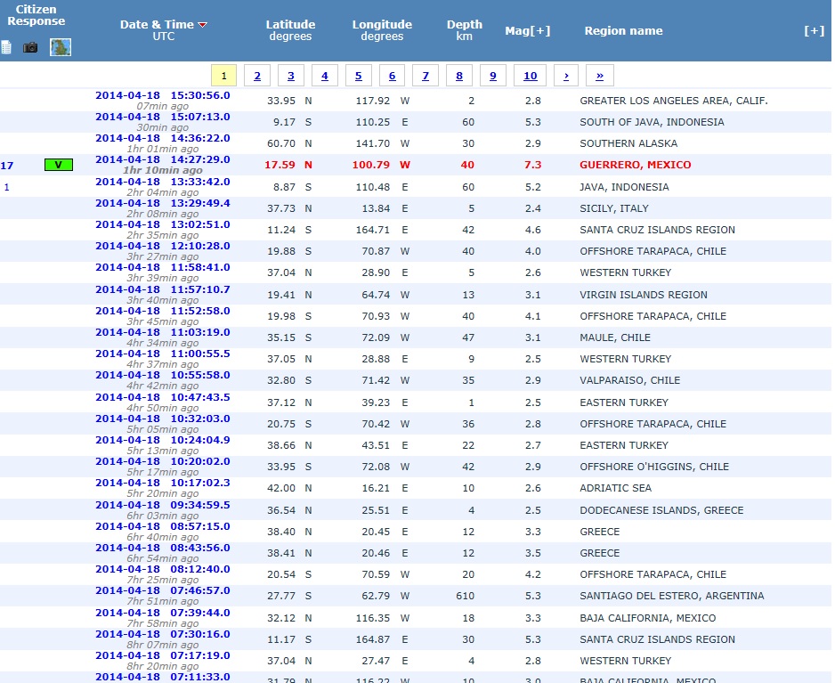Open page 10 of earthquake list
Screen dimensions: 835x683
(530, 76)
